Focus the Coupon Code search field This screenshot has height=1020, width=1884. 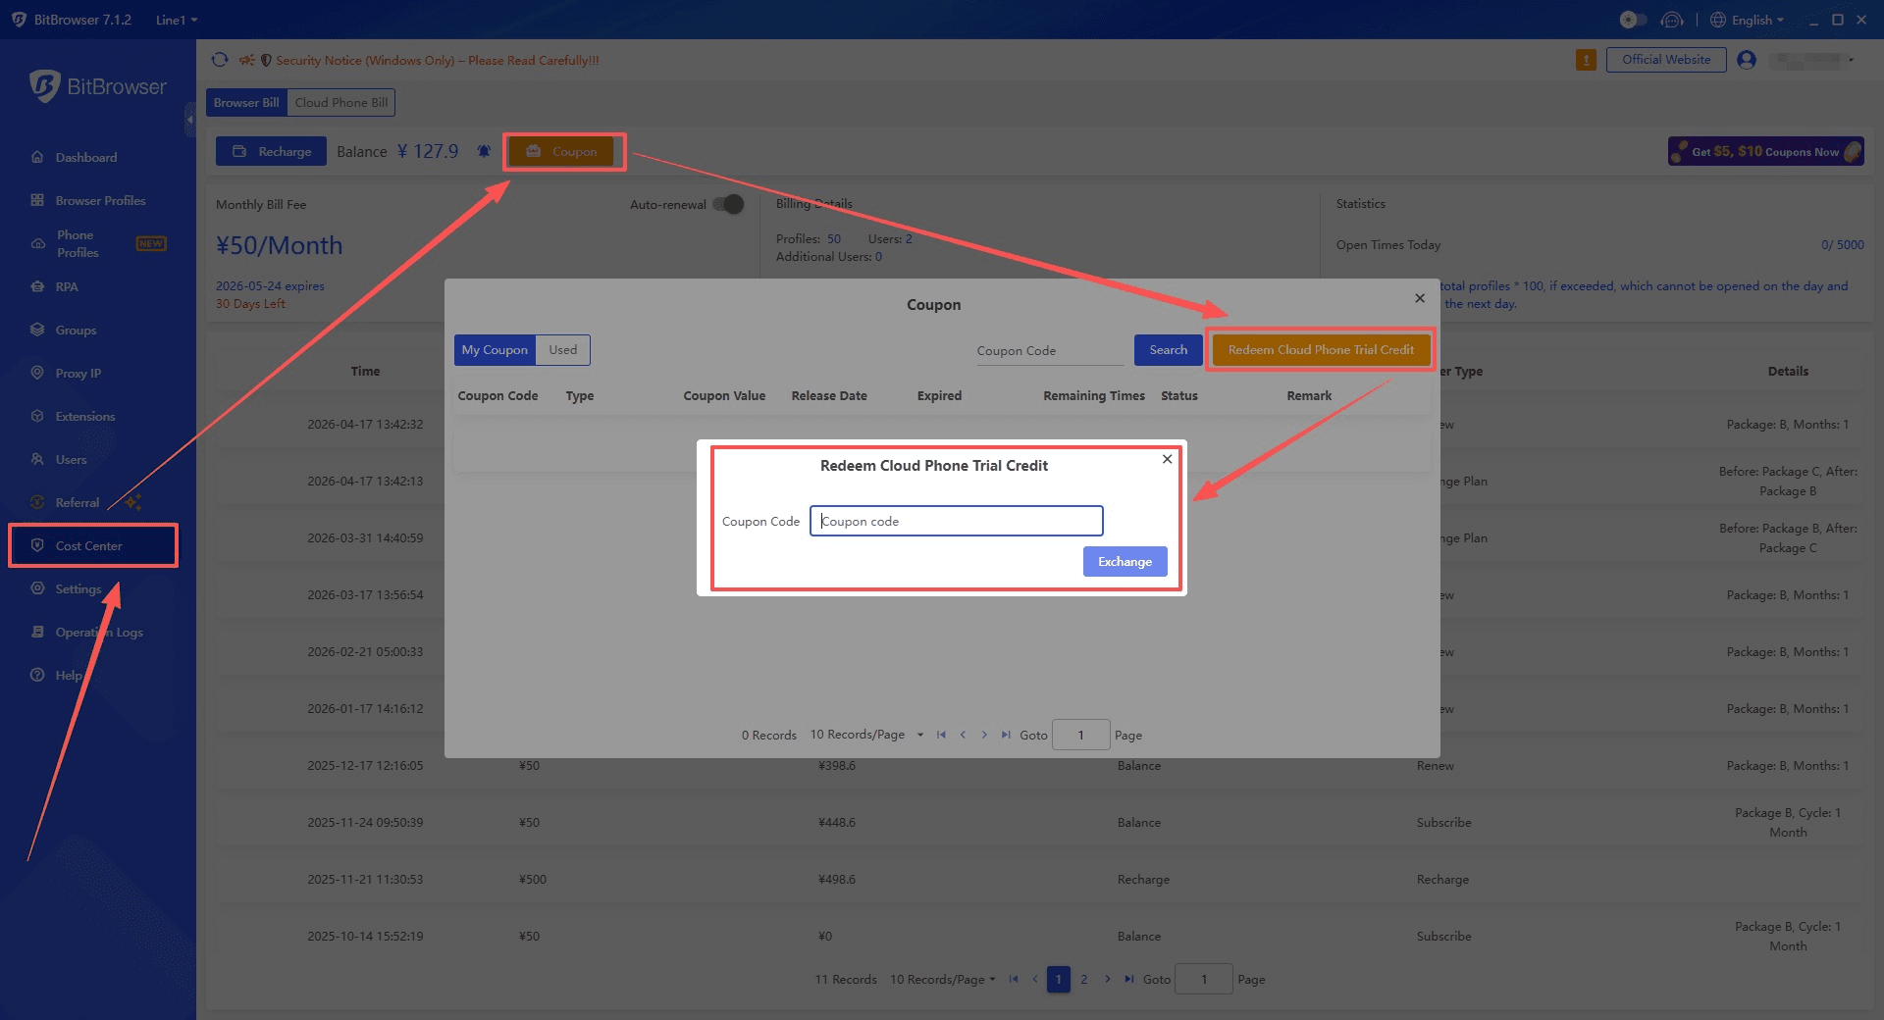[1050, 350]
